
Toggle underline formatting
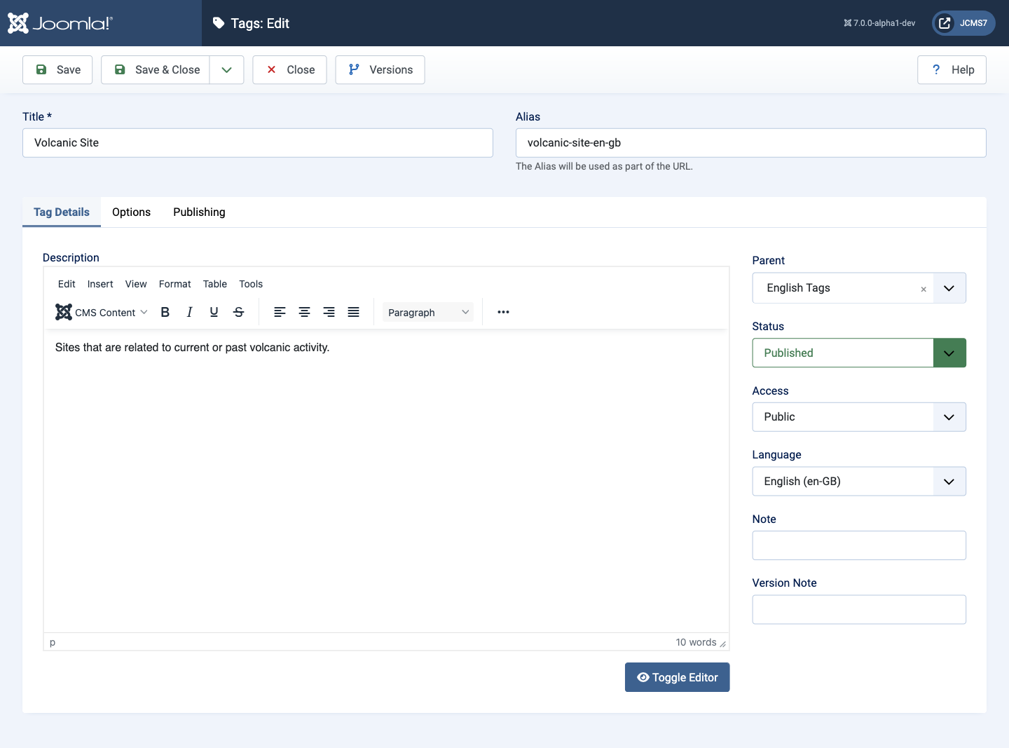pyautogui.click(x=214, y=312)
